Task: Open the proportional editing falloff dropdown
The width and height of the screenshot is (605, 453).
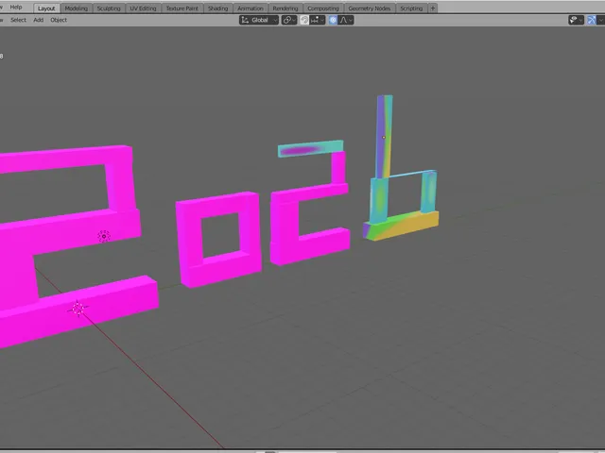Action: click(346, 20)
